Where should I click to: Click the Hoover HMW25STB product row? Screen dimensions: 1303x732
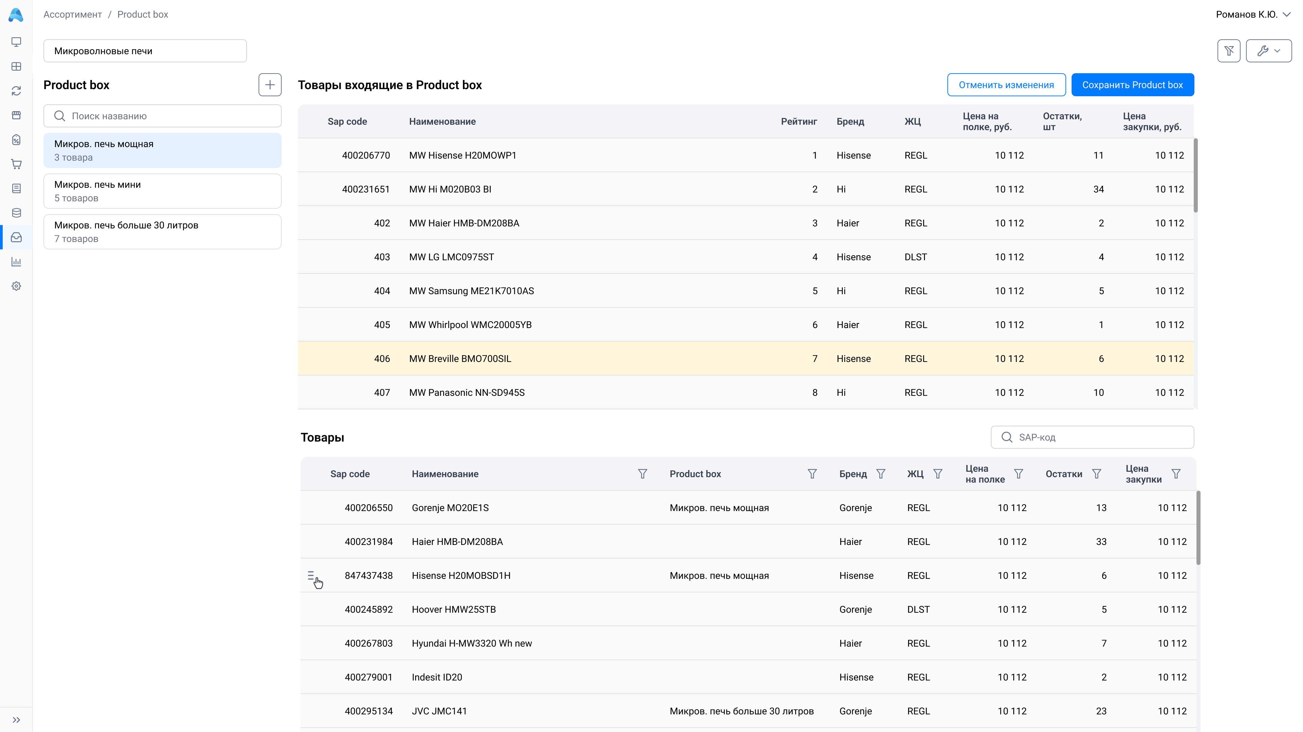coord(748,609)
